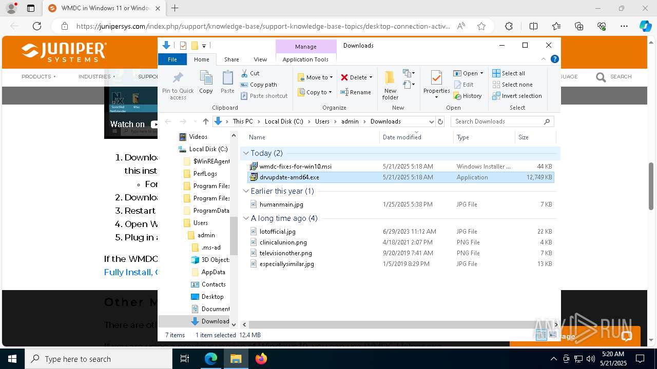
Task: Click Invert selection command
Action: click(x=517, y=96)
